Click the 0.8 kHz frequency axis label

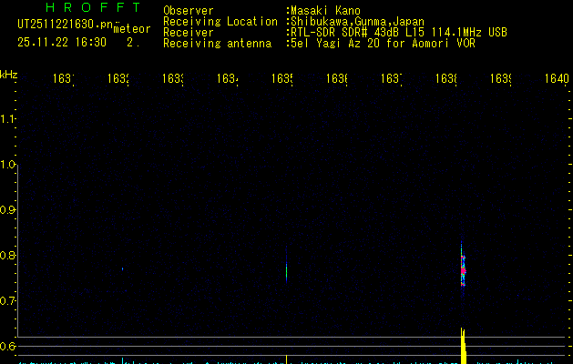(x=7, y=255)
